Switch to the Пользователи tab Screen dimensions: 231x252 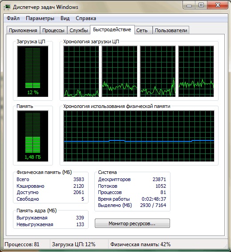point(171,30)
